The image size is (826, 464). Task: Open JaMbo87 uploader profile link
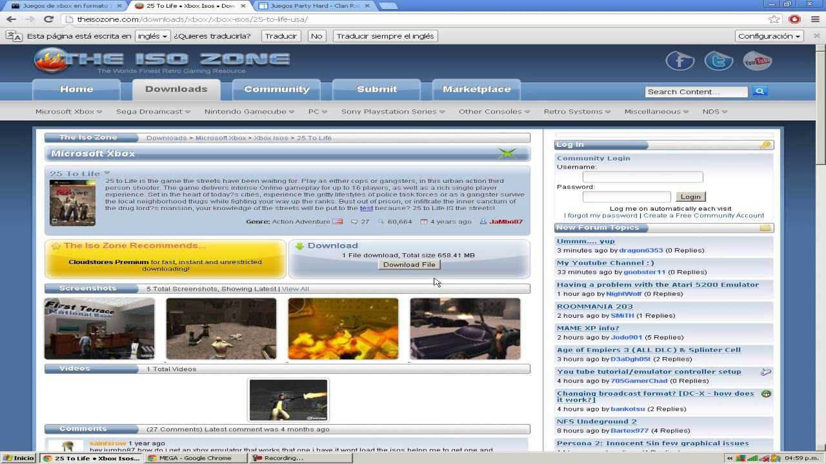[506, 222]
